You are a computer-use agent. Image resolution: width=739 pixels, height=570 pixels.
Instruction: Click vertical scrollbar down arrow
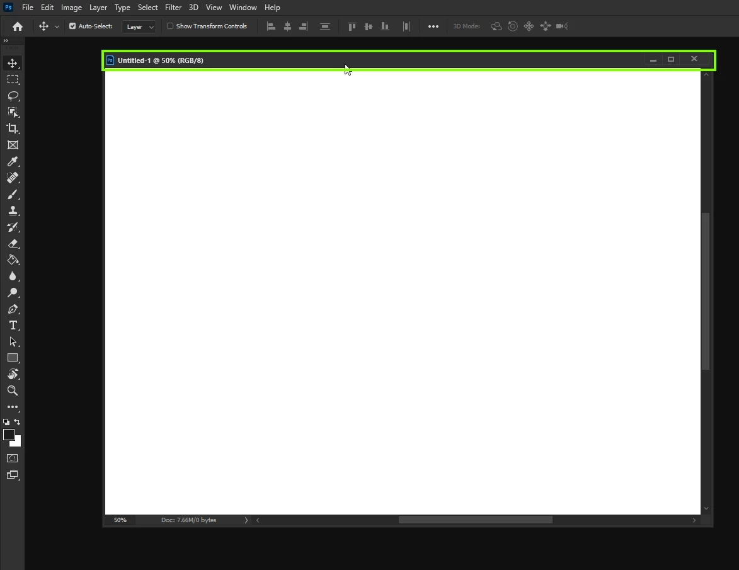point(706,508)
